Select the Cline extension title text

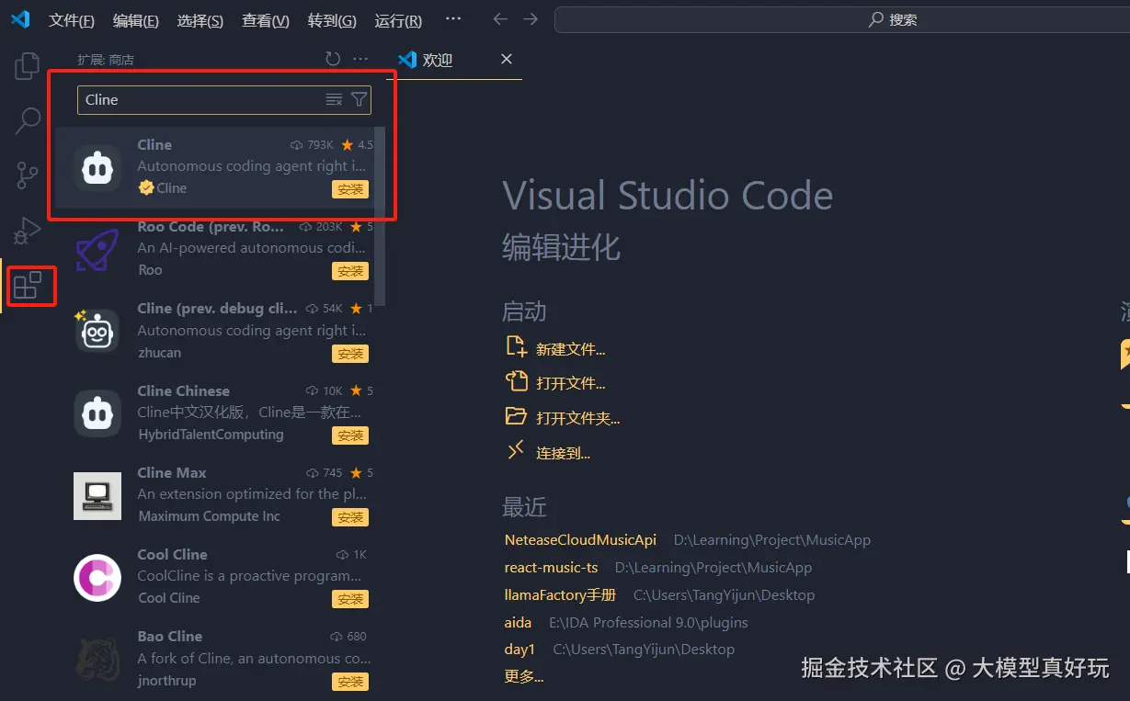154,144
